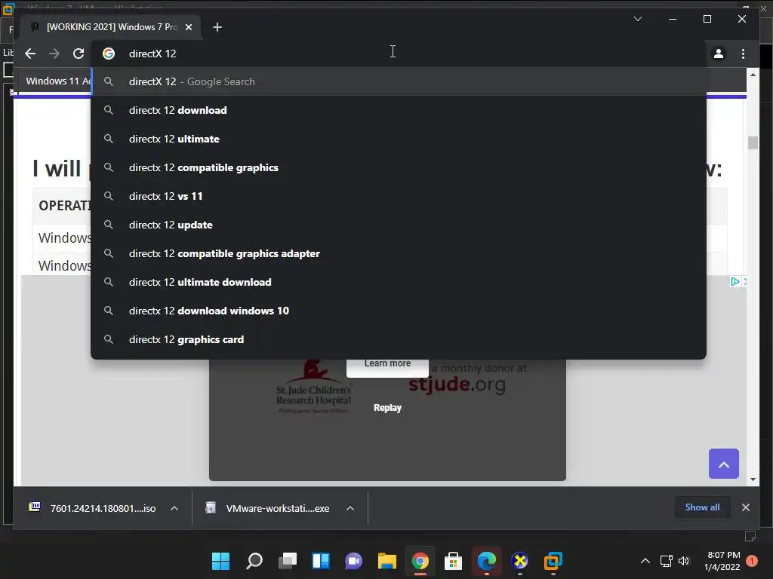Open the yellow X app in taskbar
This screenshot has width=773, height=579.
[519, 561]
